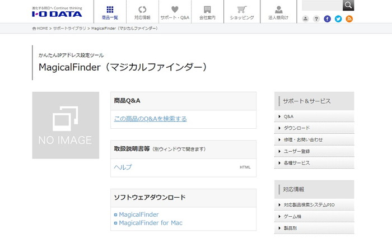The image size is (392, 252).
Task: Open 対応製品検索システムPIO sidebar item
Action: pyautogui.click(x=314, y=205)
